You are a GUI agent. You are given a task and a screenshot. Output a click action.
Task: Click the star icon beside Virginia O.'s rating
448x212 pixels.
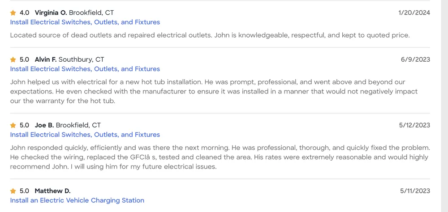[13, 13]
